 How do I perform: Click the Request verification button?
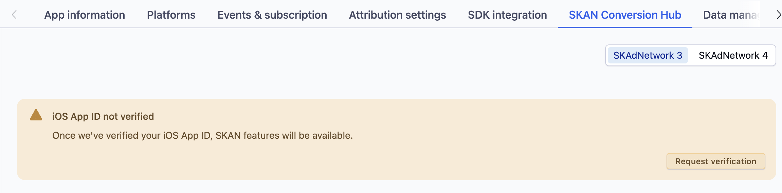pos(716,161)
